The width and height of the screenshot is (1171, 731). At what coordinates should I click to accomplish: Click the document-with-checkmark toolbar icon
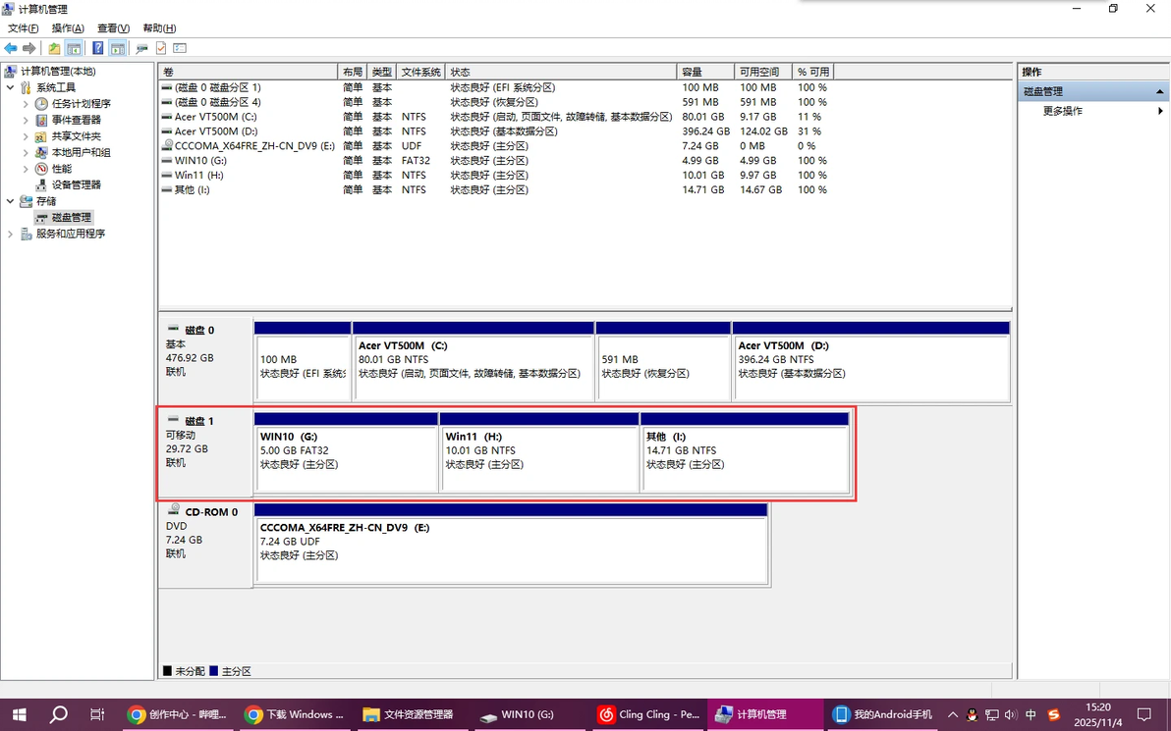pyautogui.click(x=160, y=47)
